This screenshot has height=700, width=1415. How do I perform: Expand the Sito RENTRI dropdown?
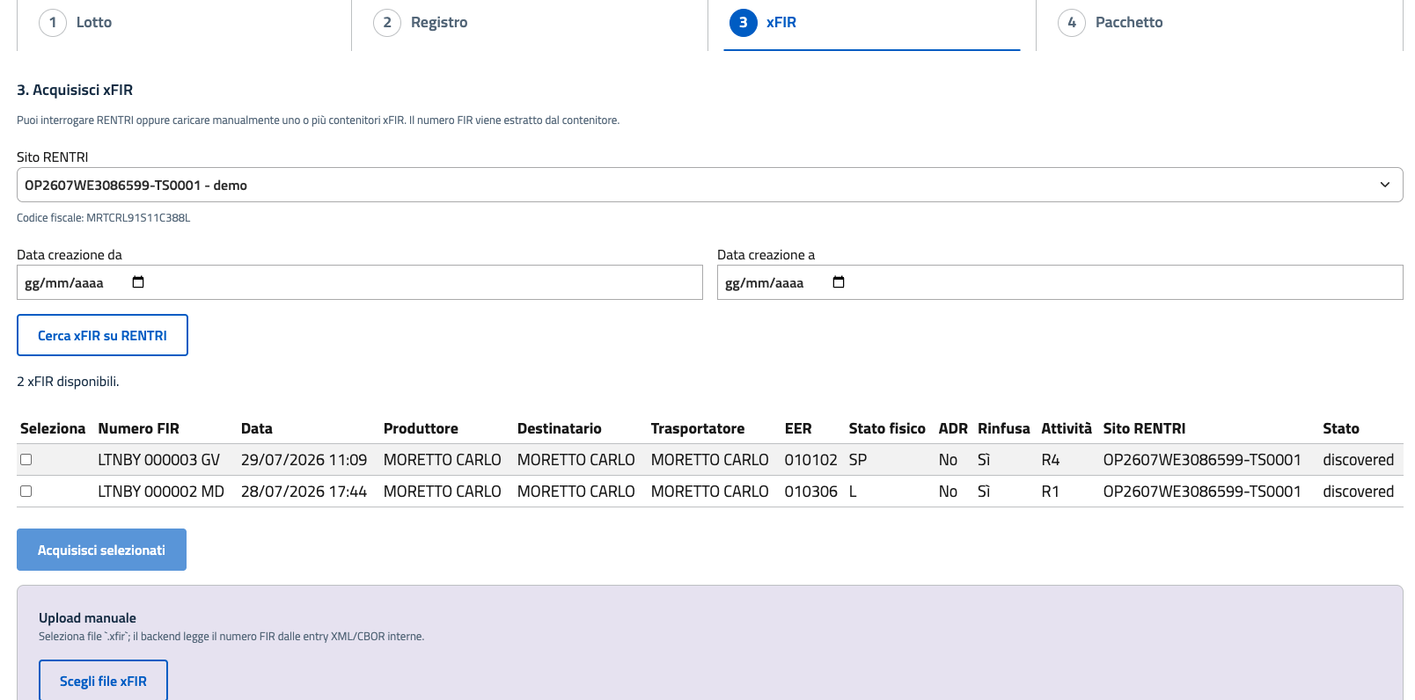[709, 185]
